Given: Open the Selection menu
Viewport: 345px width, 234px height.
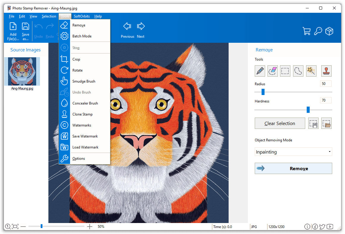Looking at the screenshot, I should [x=49, y=16].
